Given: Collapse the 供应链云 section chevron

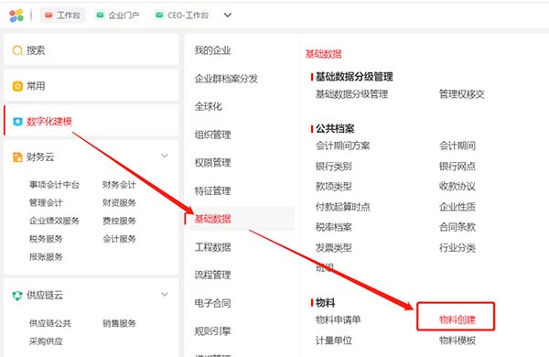Looking at the screenshot, I should point(165,294).
